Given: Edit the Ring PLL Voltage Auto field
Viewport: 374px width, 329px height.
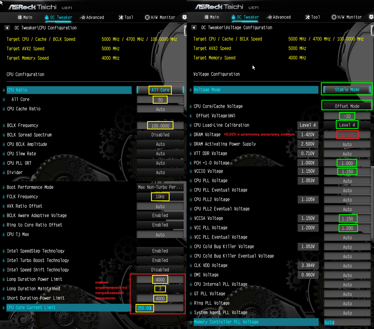Looking at the screenshot, I should pos(347,304).
